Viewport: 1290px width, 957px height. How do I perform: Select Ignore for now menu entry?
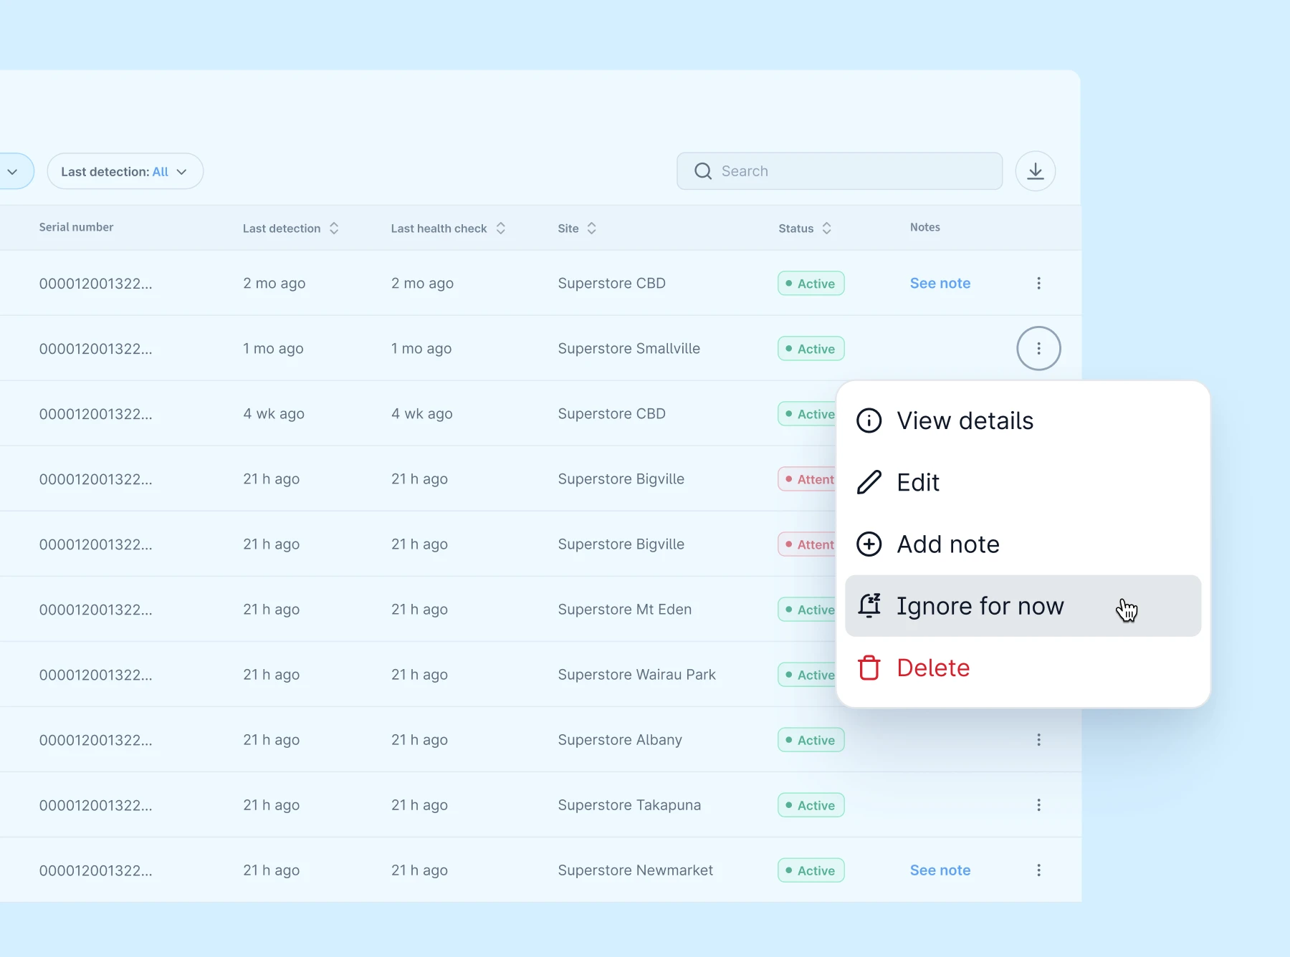point(1023,606)
